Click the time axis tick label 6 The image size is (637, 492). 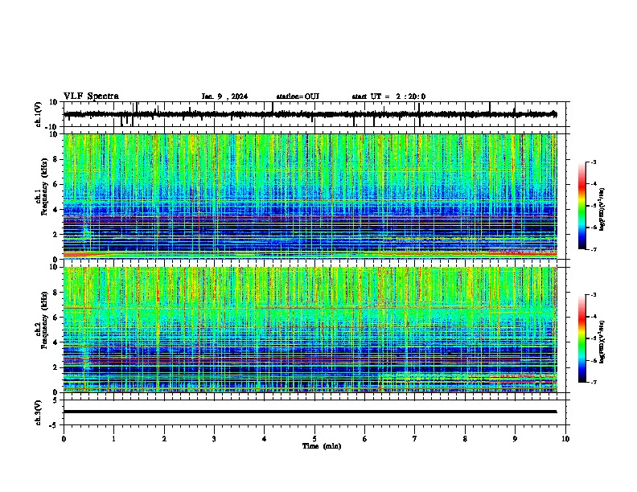365,439
